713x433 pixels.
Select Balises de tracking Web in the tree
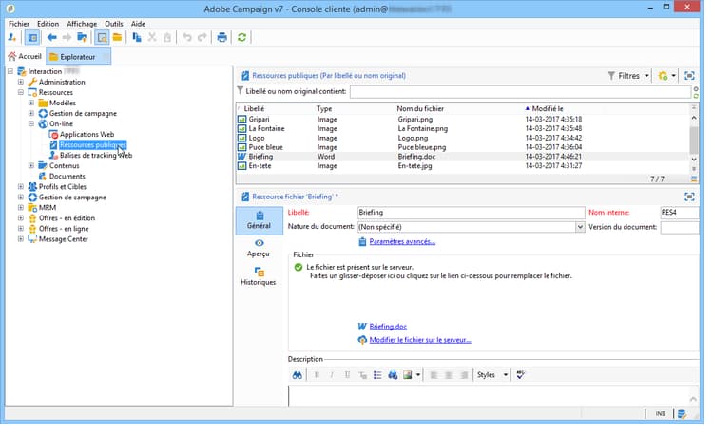[96, 156]
